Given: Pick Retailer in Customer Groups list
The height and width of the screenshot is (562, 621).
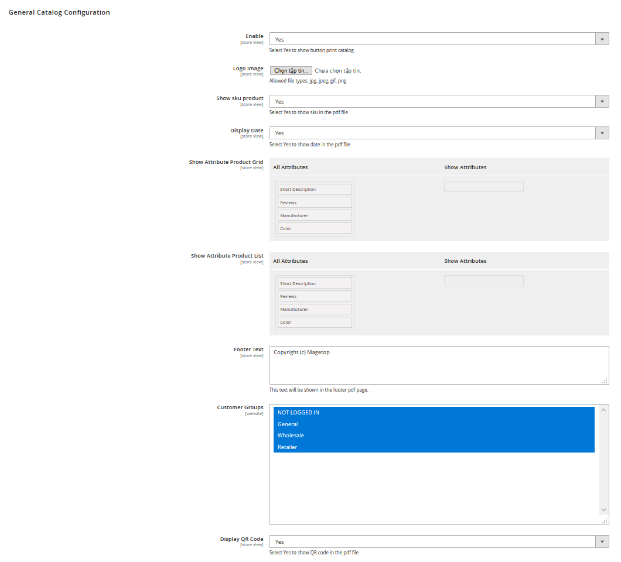Looking at the screenshot, I should pos(434,447).
